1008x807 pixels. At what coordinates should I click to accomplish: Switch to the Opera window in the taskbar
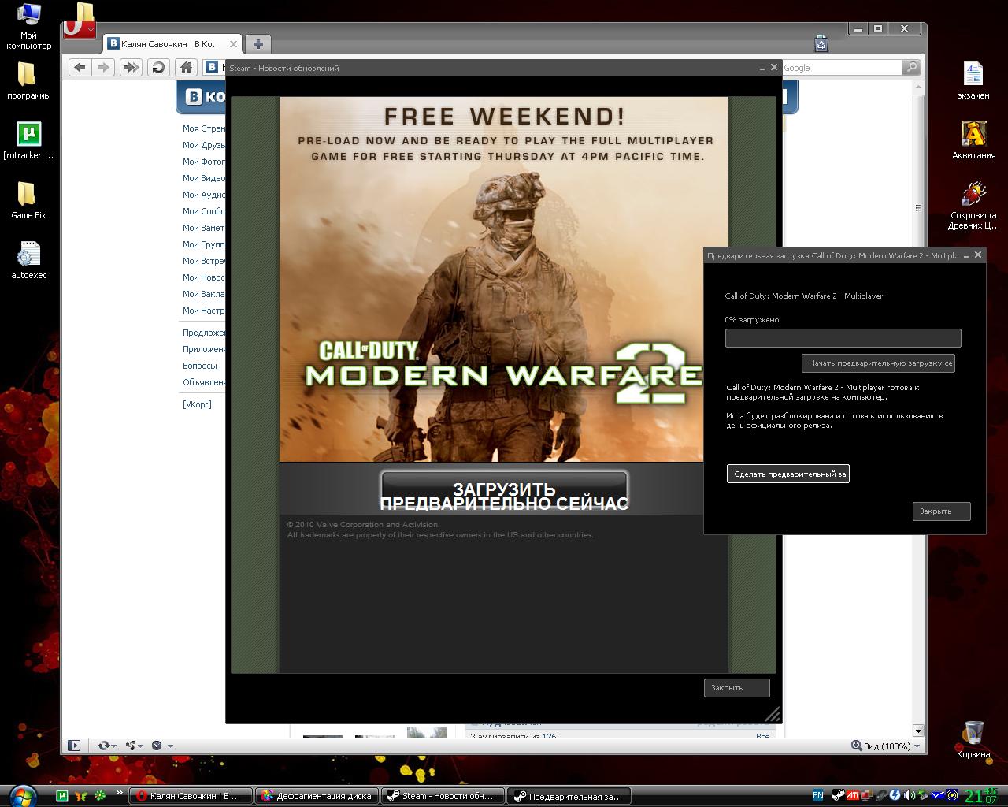pos(191,796)
